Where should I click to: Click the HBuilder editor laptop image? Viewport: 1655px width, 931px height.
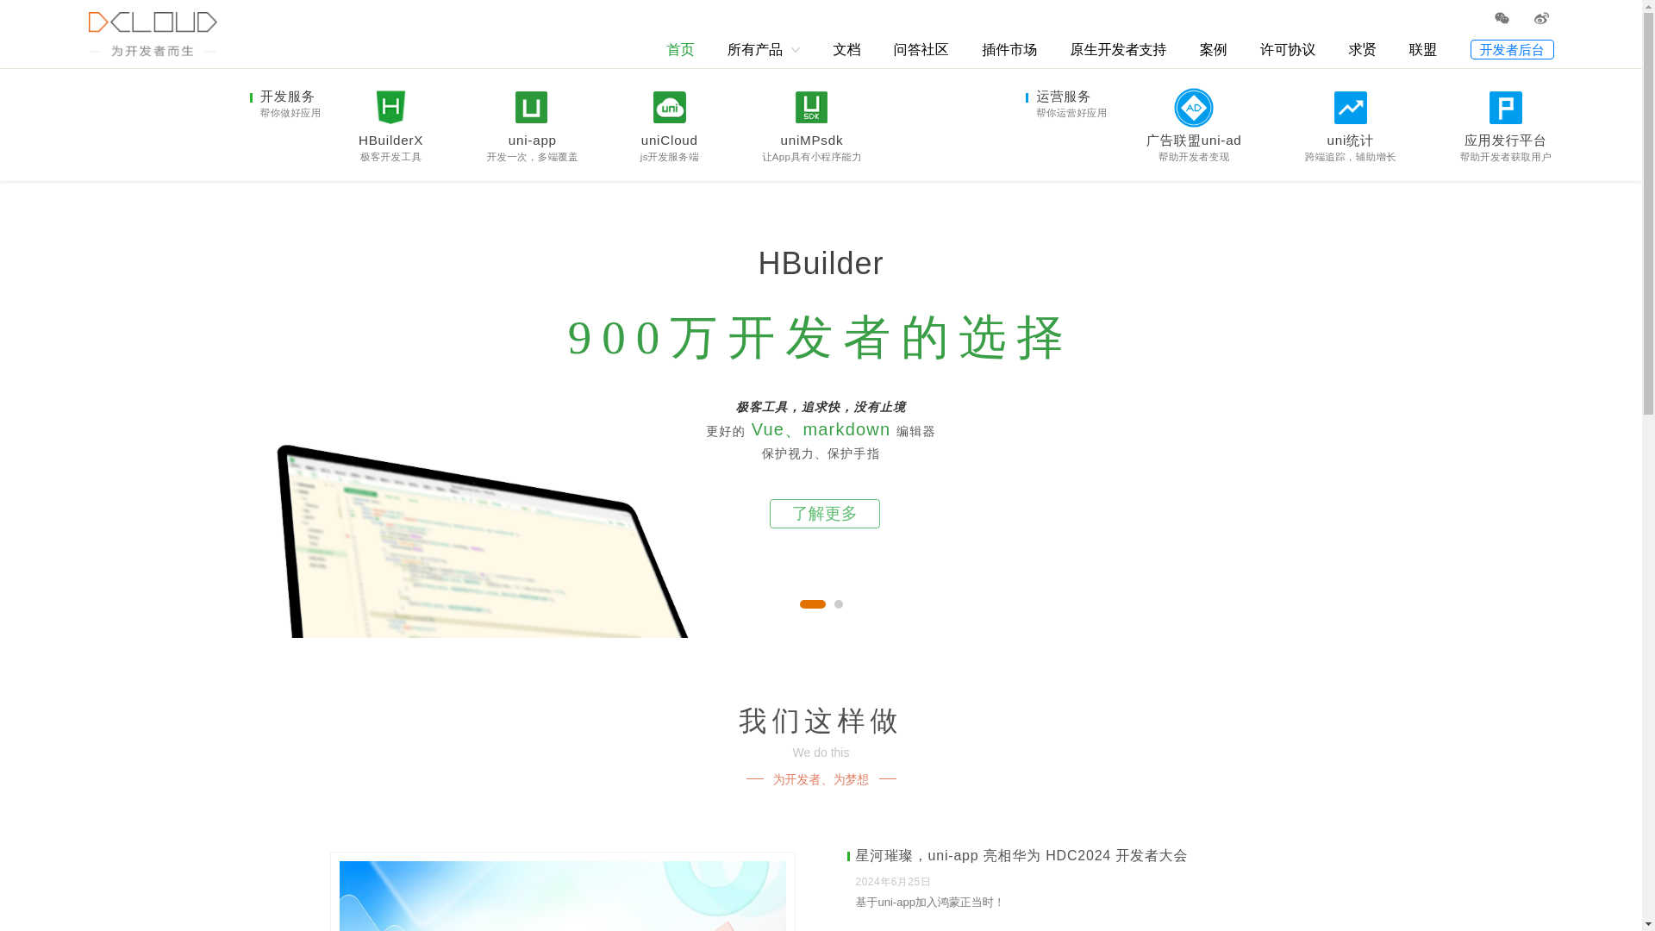[x=483, y=541]
